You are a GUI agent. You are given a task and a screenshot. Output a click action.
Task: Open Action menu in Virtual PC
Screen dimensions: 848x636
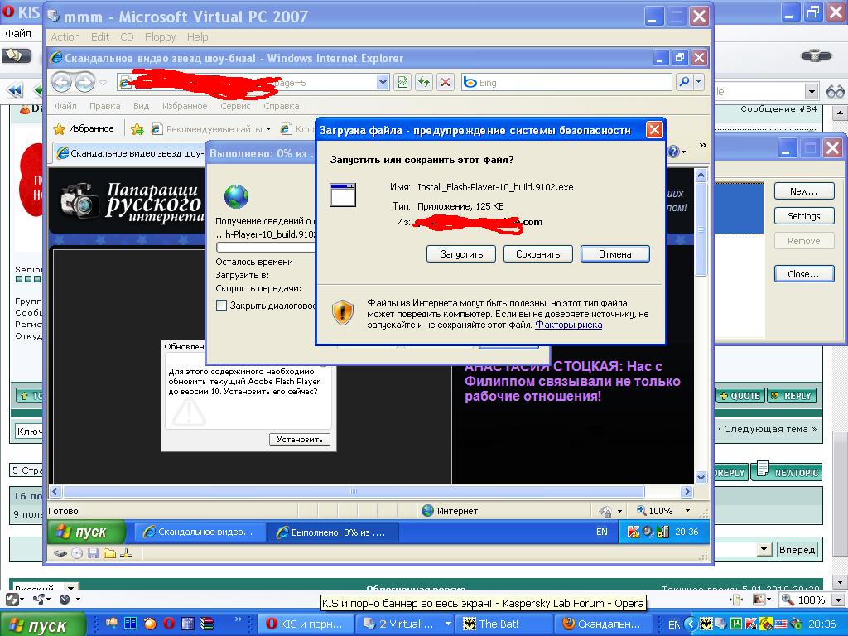[65, 36]
